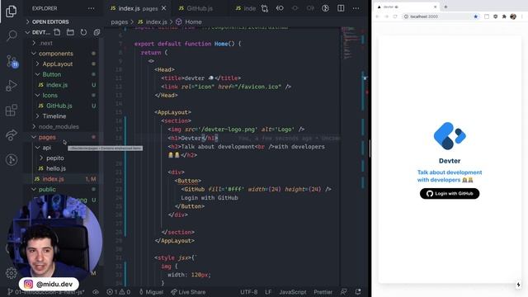Screen dimensions: 528x297
Task: Click the compare changes icon in editor toolbar
Action: click(x=265, y=8)
